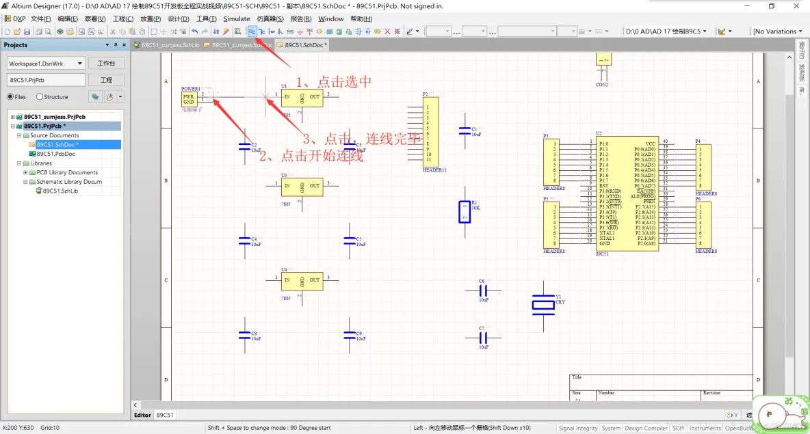Open Print Preview from toolbar
The height and width of the screenshot is (434, 810).
click(x=47, y=31)
